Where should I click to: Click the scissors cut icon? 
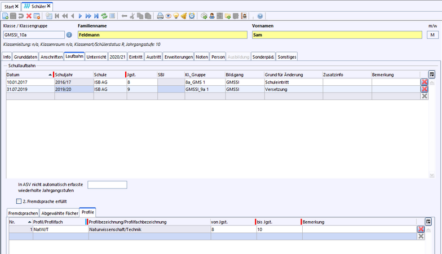[132, 16]
